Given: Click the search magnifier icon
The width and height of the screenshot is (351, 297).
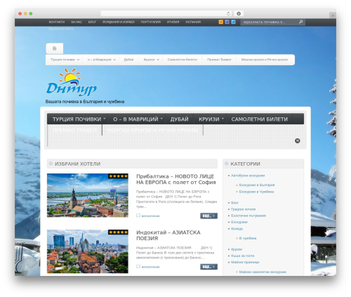Looking at the screenshot, I should [300, 22].
